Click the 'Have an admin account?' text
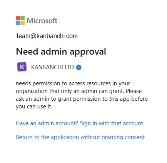167x163 pixels. tap(47, 123)
